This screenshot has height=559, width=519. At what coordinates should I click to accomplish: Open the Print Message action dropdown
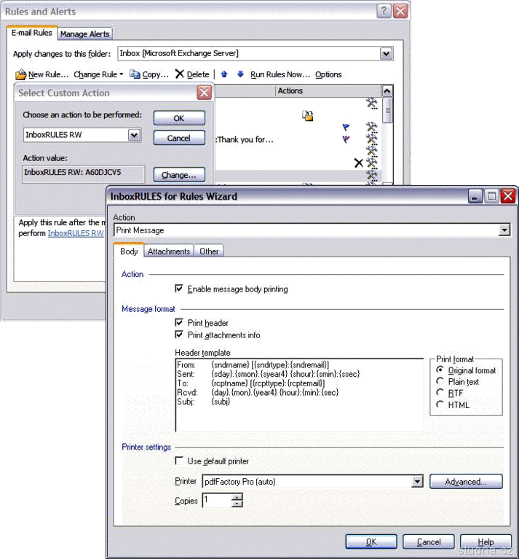coord(504,230)
